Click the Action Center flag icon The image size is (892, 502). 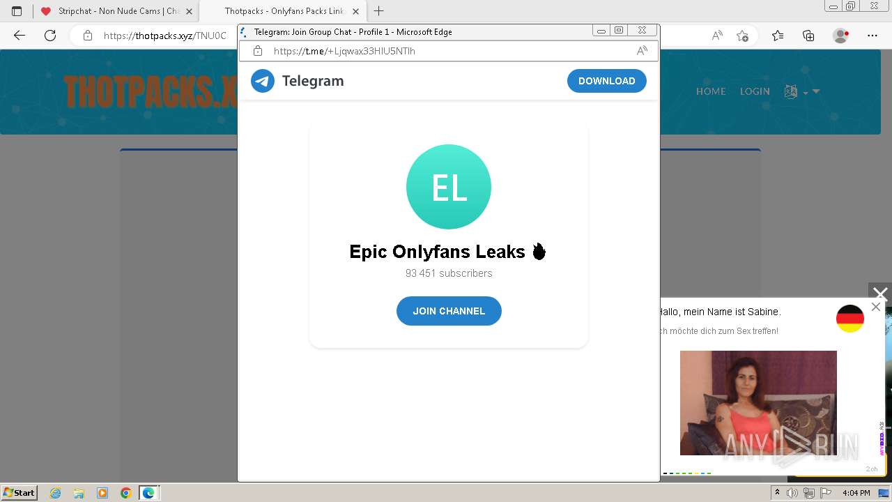point(824,493)
